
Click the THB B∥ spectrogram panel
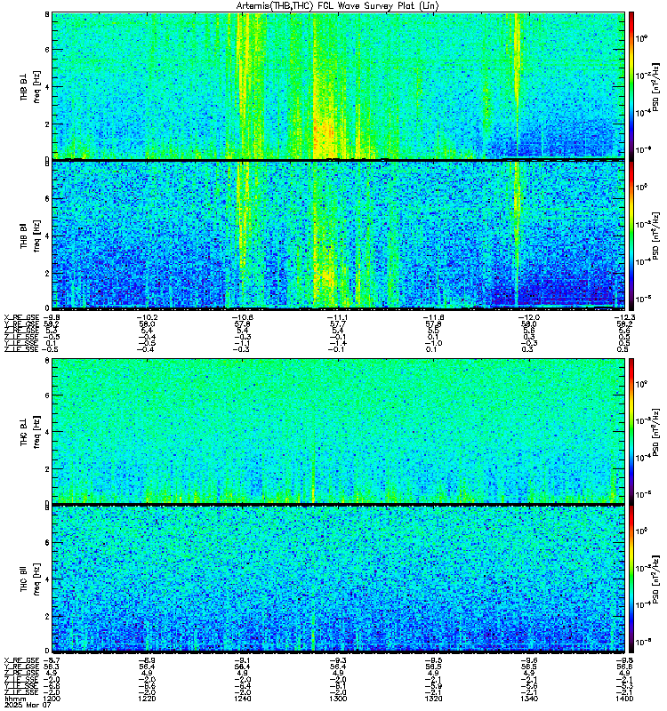point(339,235)
